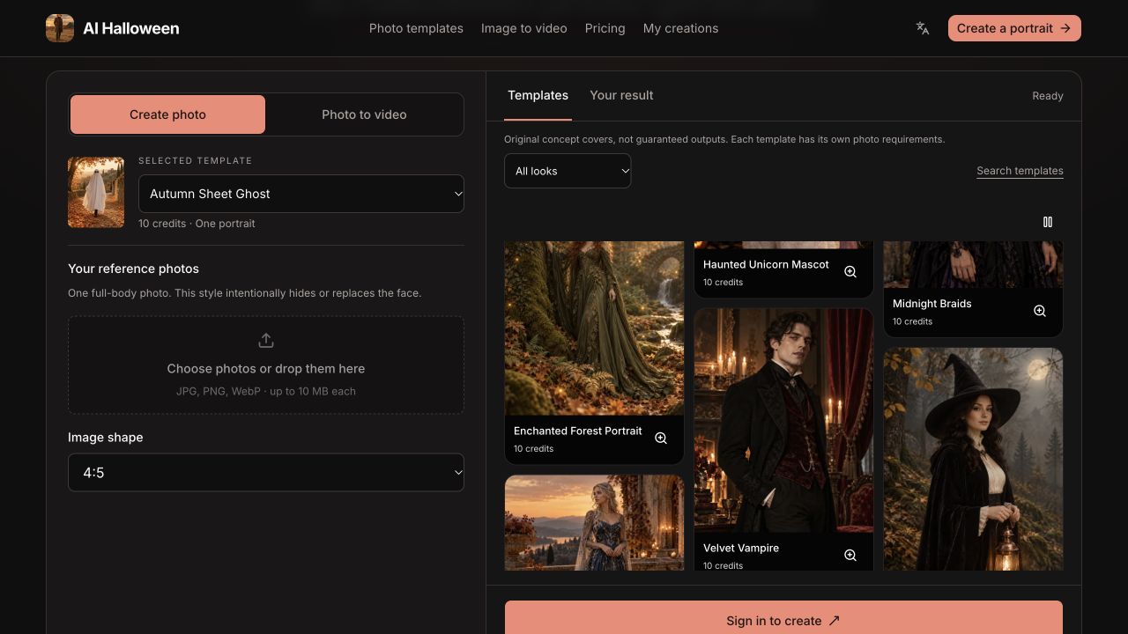Viewport: 1128px width, 634px height.
Task: Click the Midnight Braids title text
Action: pyautogui.click(x=931, y=303)
